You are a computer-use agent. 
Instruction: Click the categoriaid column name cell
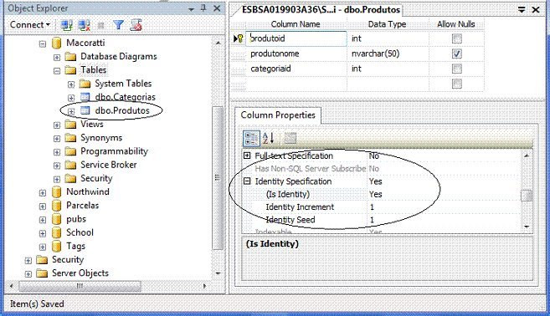296,69
